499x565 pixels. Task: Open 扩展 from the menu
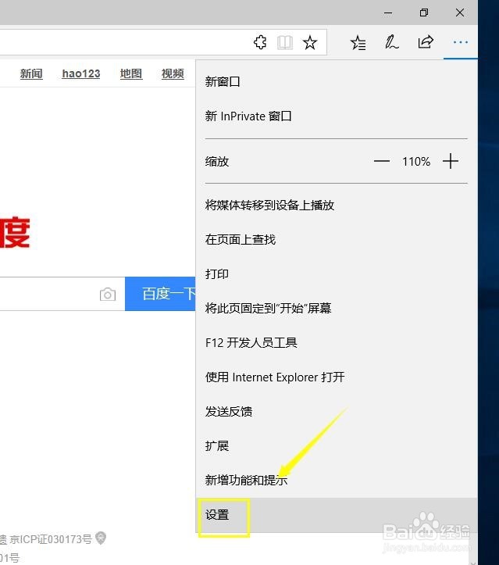coord(337,446)
